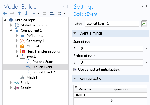Collapse the Event Timings section
Viewport: 150px width, 105px height.
(x=75, y=33)
